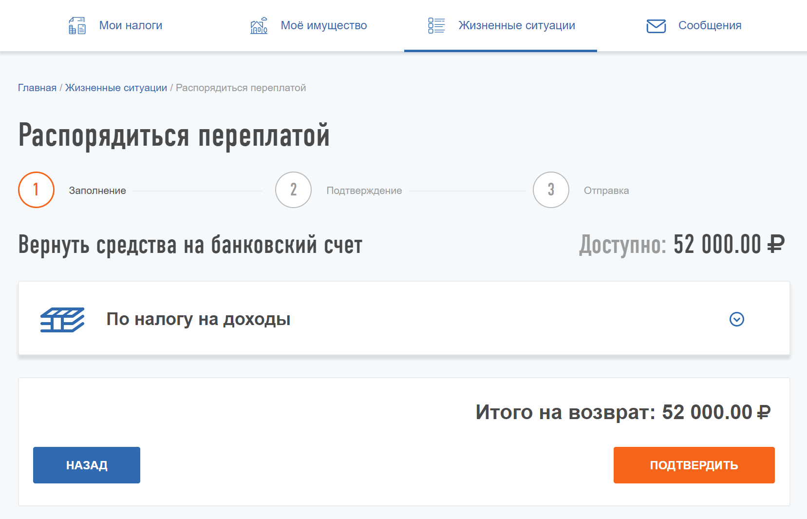Image resolution: width=807 pixels, height=519 pixels.
Task: Expand the По налогу на доходы chevron
Action: click(736, 319)
